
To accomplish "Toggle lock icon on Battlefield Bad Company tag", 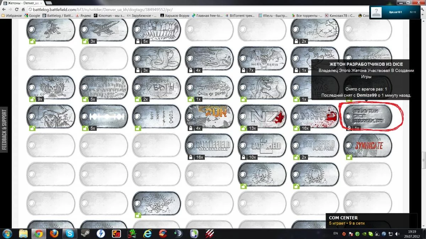I will coord(191,157).
